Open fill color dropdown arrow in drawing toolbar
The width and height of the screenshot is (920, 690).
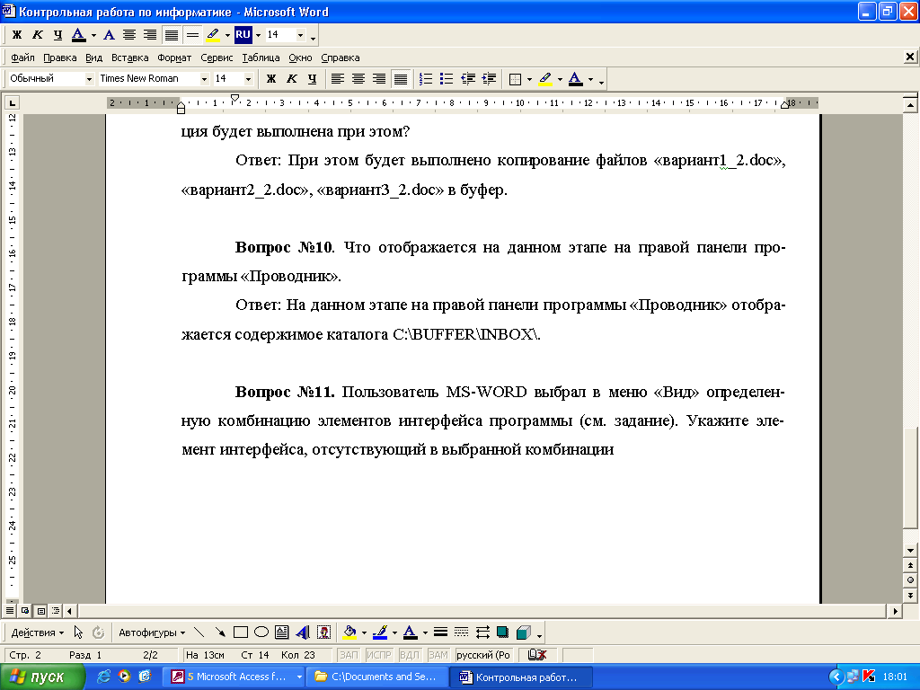tap(364, 632)
